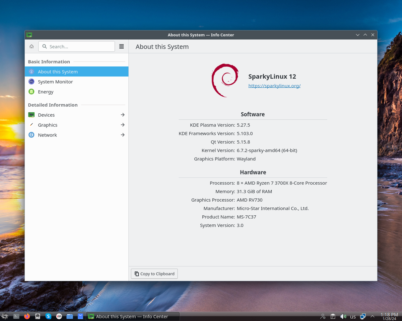402x321 pixels.
Task: Open System Monitor in the sidebar
Action: (55, 81)
